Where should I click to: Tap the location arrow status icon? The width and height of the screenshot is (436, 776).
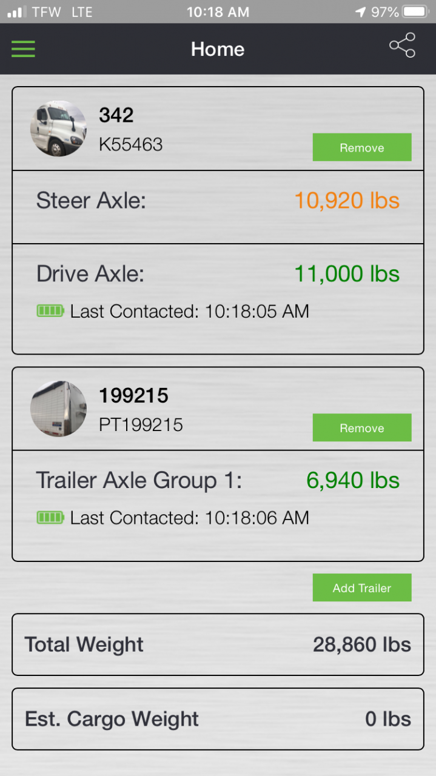(361, 12)
